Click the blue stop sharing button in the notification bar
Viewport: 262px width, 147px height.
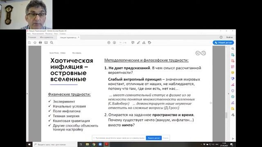point(154,138)
